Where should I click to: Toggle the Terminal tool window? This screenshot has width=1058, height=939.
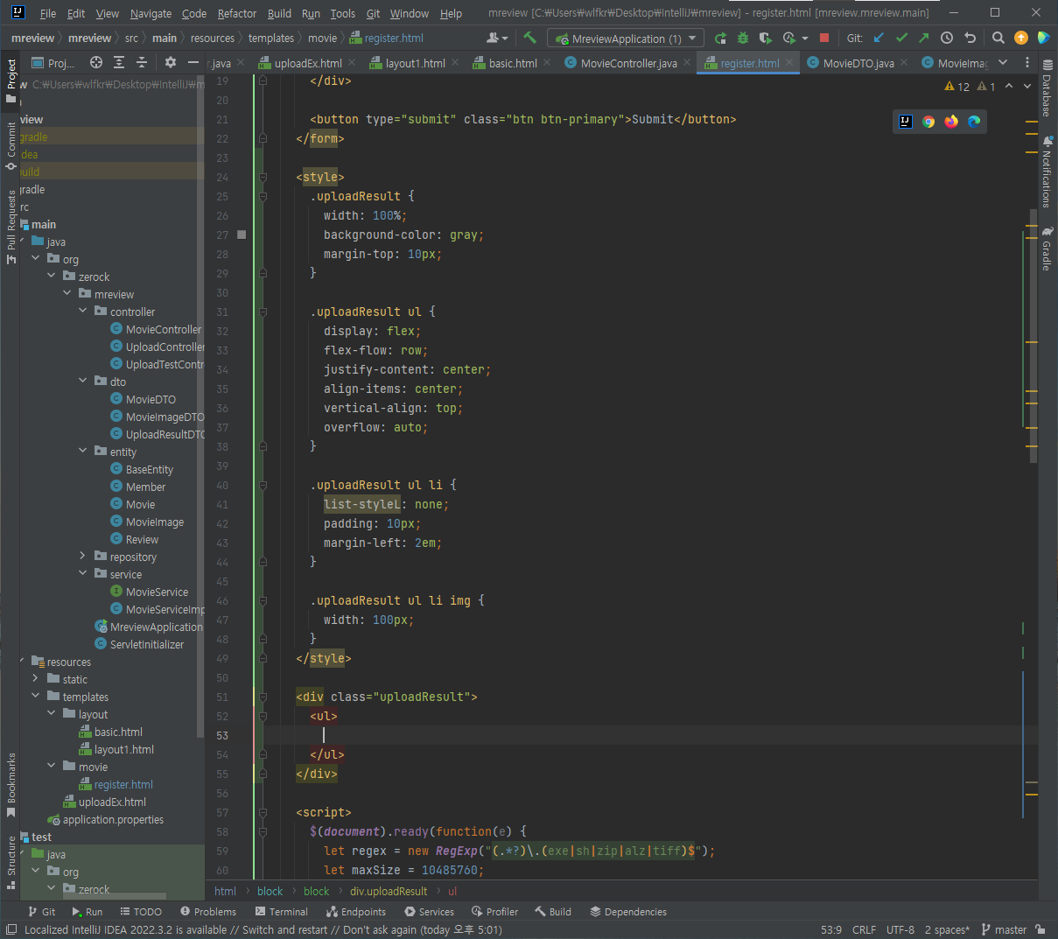(281, 911)
